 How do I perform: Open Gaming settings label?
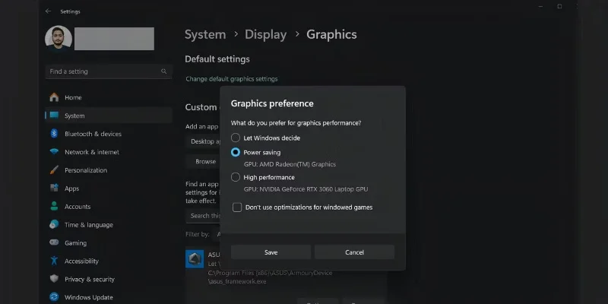pos(75,243)
